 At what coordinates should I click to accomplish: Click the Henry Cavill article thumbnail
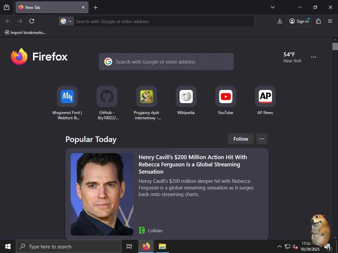[102, 194]
